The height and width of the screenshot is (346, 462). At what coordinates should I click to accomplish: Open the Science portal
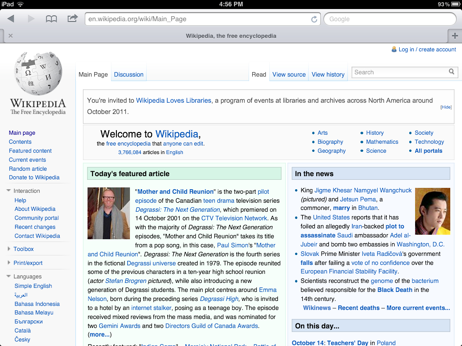[x=376, y=150]
